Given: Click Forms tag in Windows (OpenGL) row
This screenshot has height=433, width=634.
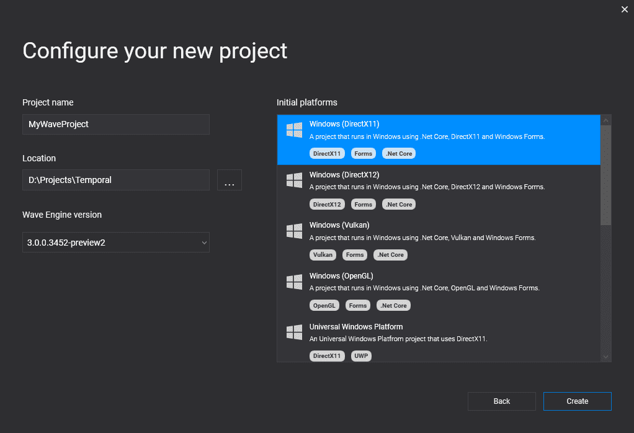Looking at the screenshot, I should click(x=358, y=305).
